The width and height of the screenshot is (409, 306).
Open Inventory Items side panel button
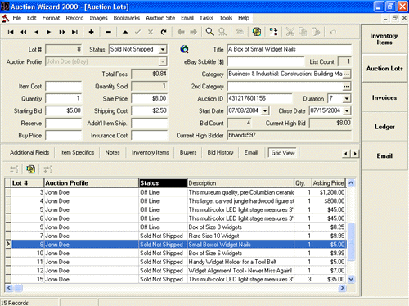[384, 39]
